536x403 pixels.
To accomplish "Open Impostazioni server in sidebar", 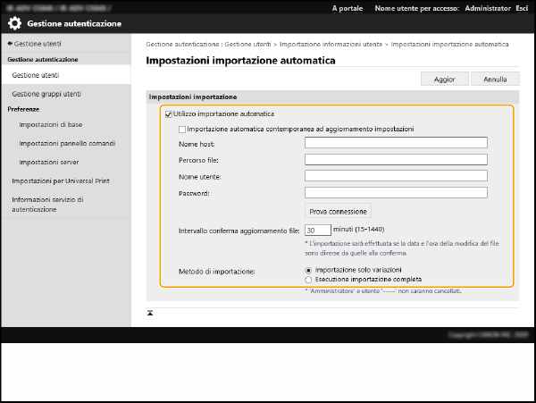I will point(48,162).
